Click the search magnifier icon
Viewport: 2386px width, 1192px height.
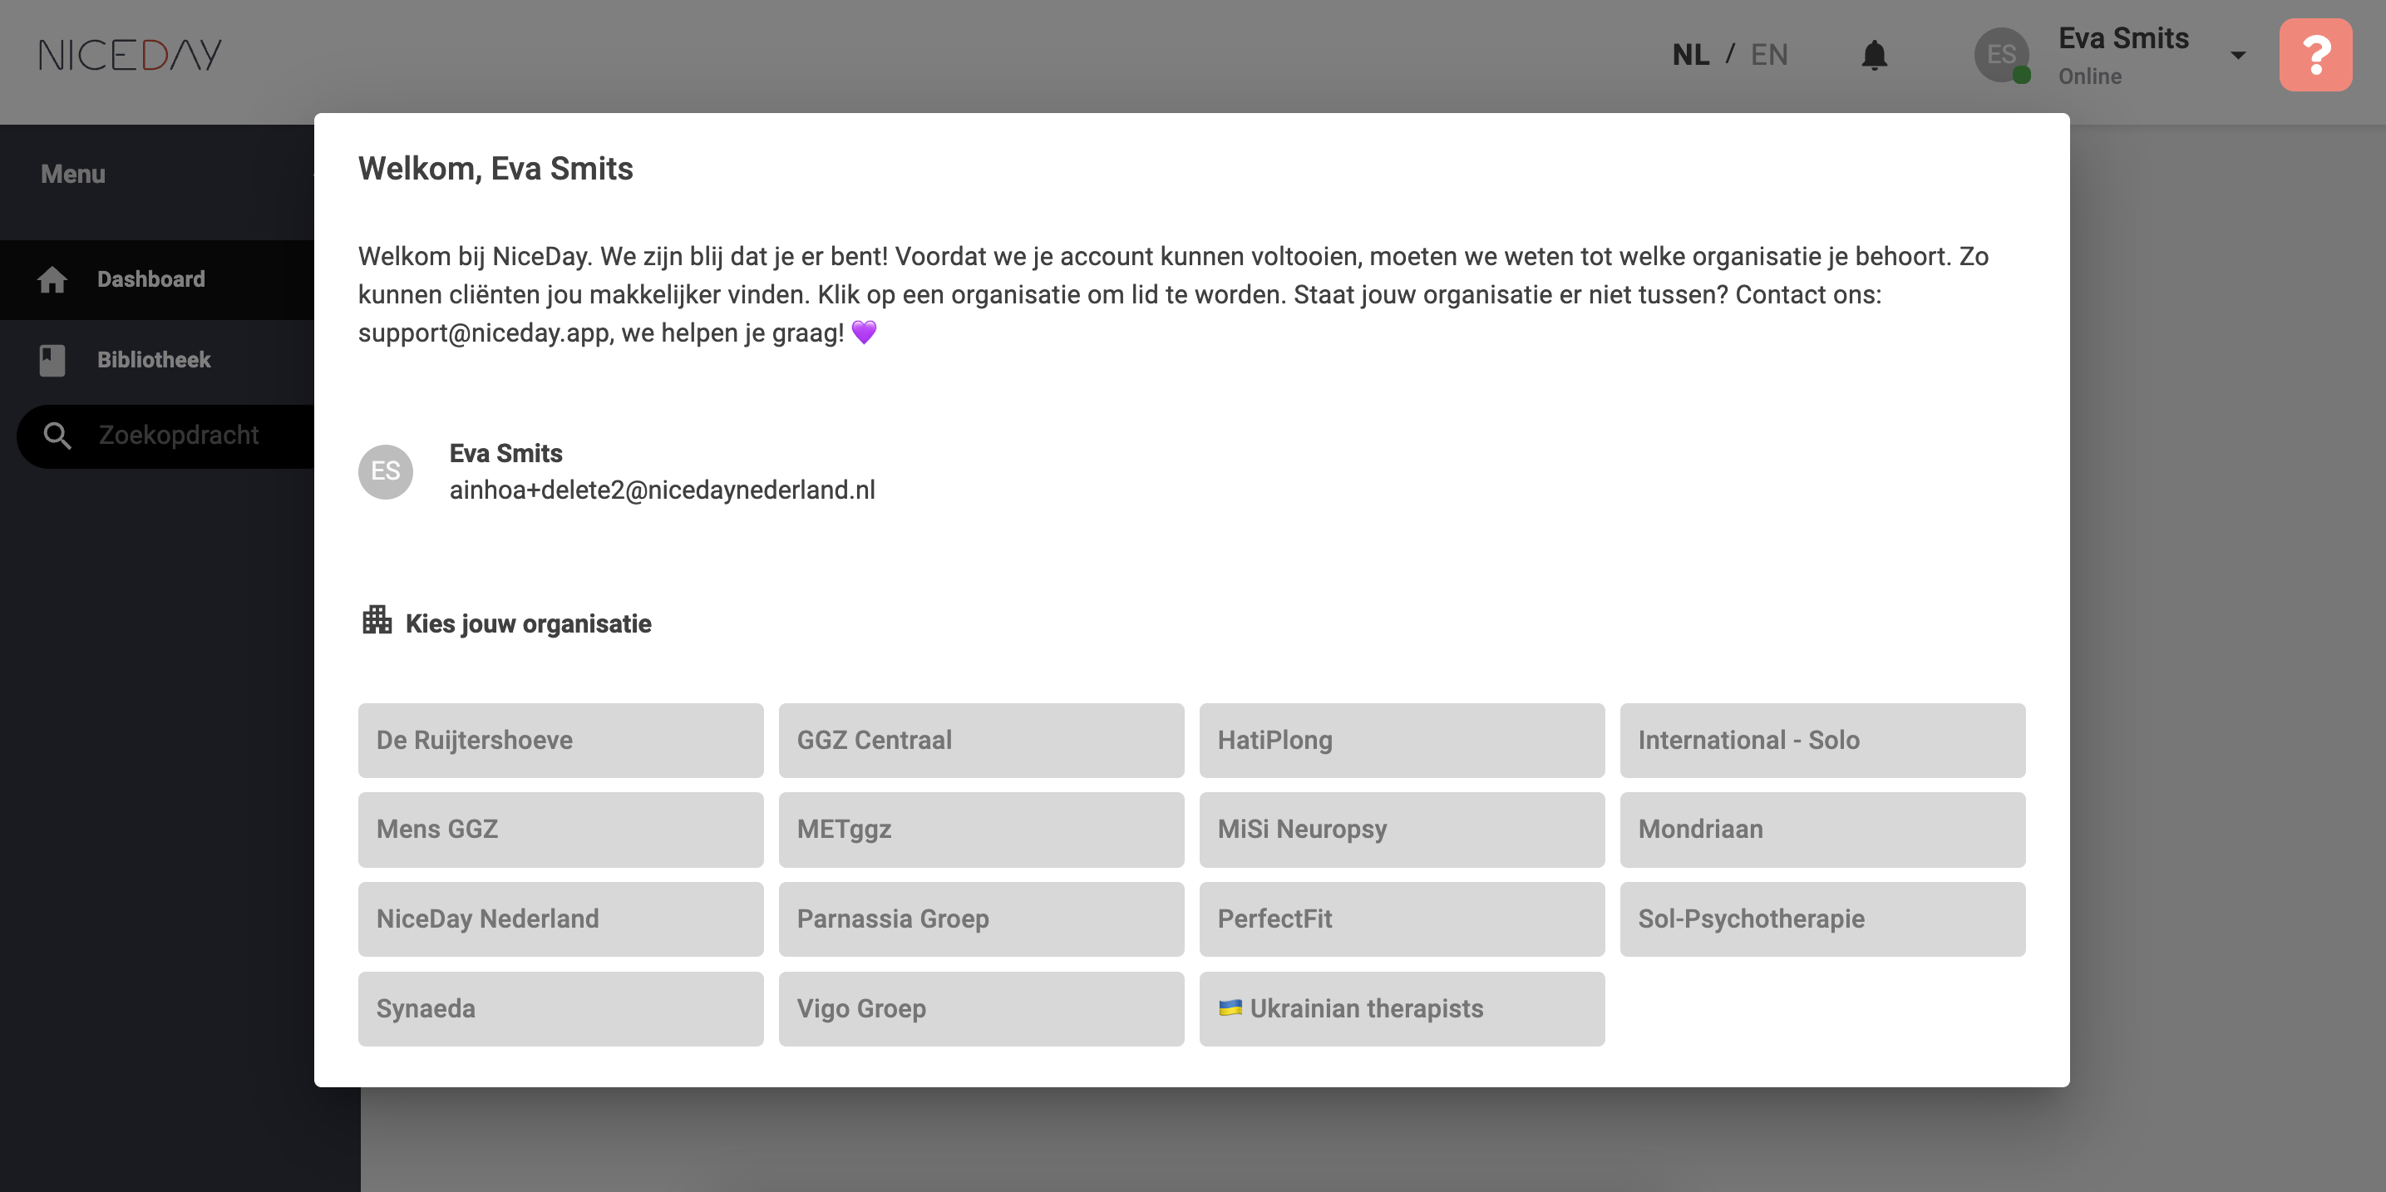57,436
